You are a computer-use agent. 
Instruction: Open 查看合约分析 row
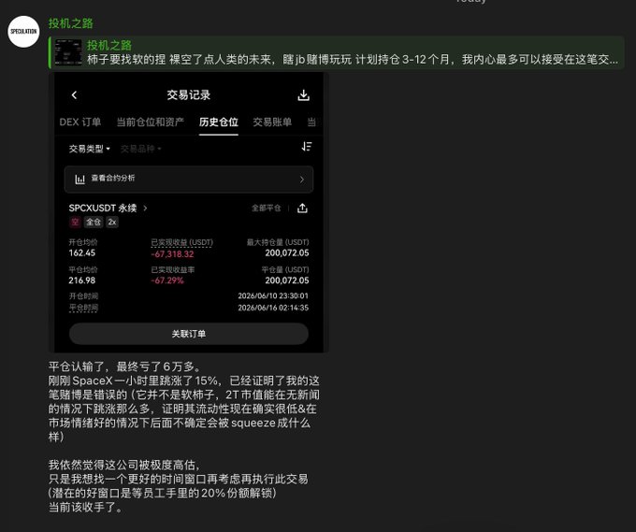tap(189, 179)
